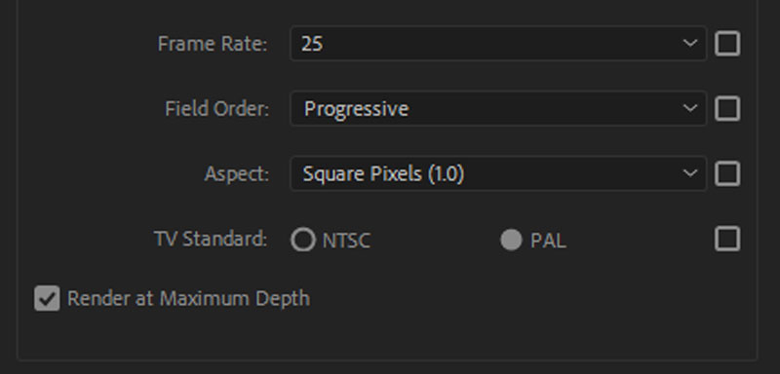Enable the checkbox next to Field Order

click(x=727, y=109)
